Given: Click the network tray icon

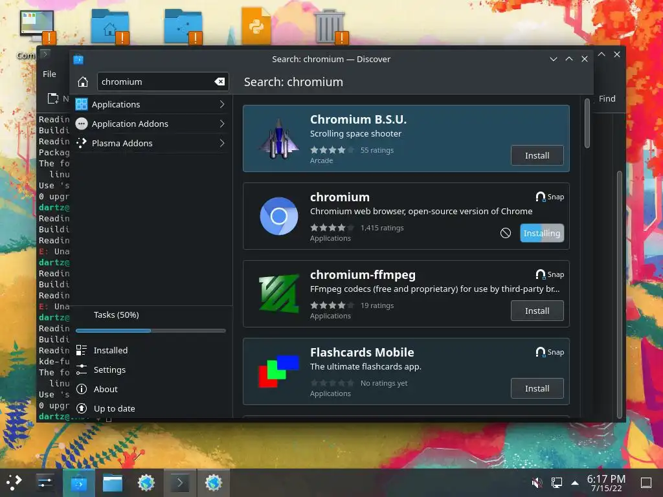Looking at the screenshot, I should point(556,482).
